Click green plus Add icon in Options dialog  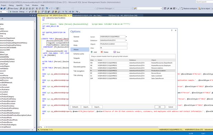[92, 52]
